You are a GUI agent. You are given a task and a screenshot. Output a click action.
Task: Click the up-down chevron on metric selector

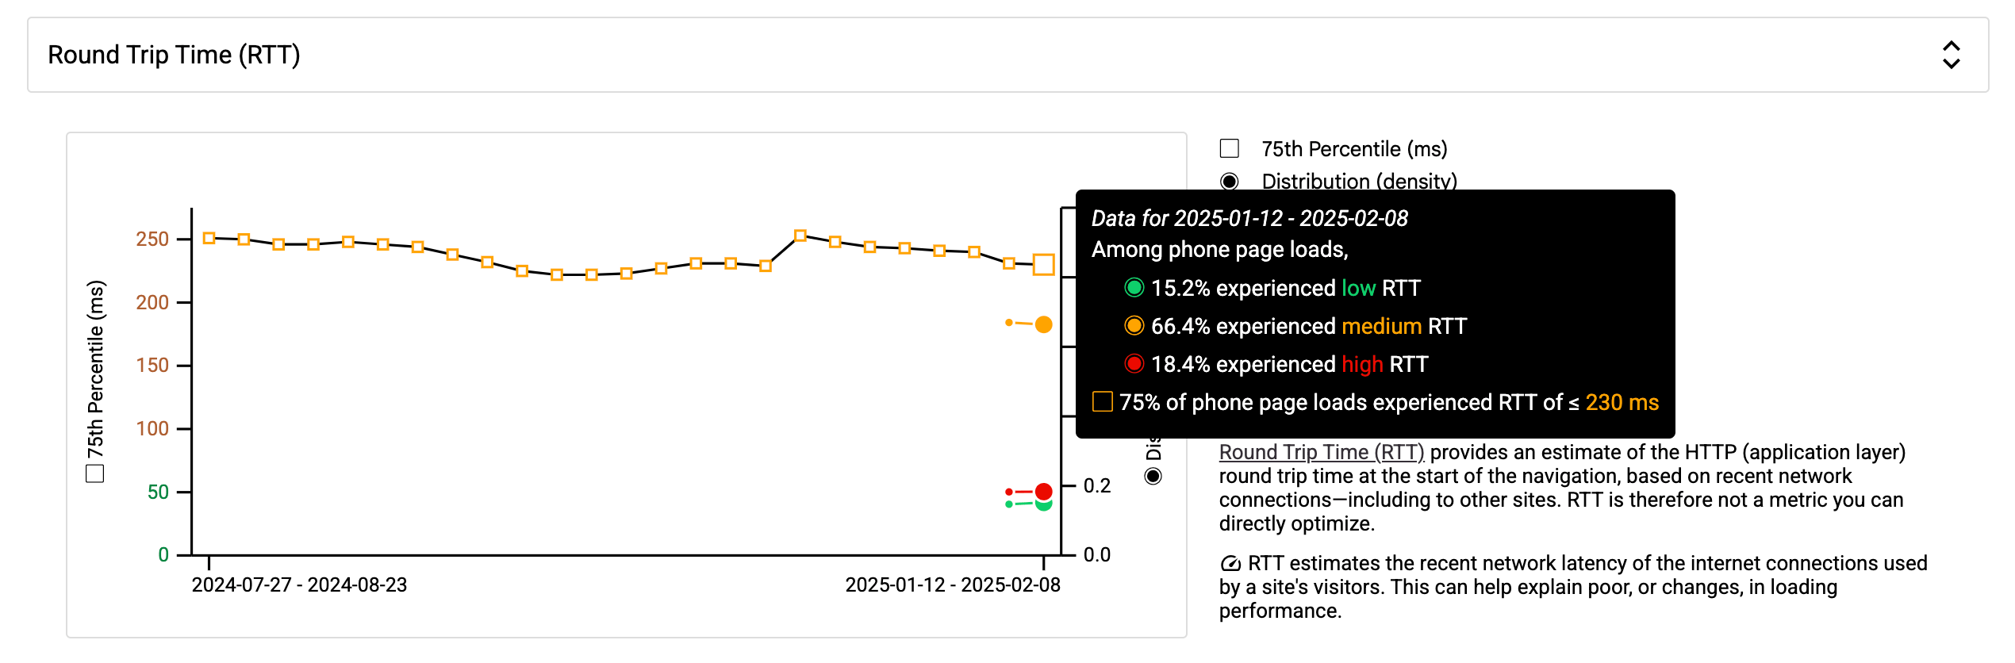[1952, 54]
